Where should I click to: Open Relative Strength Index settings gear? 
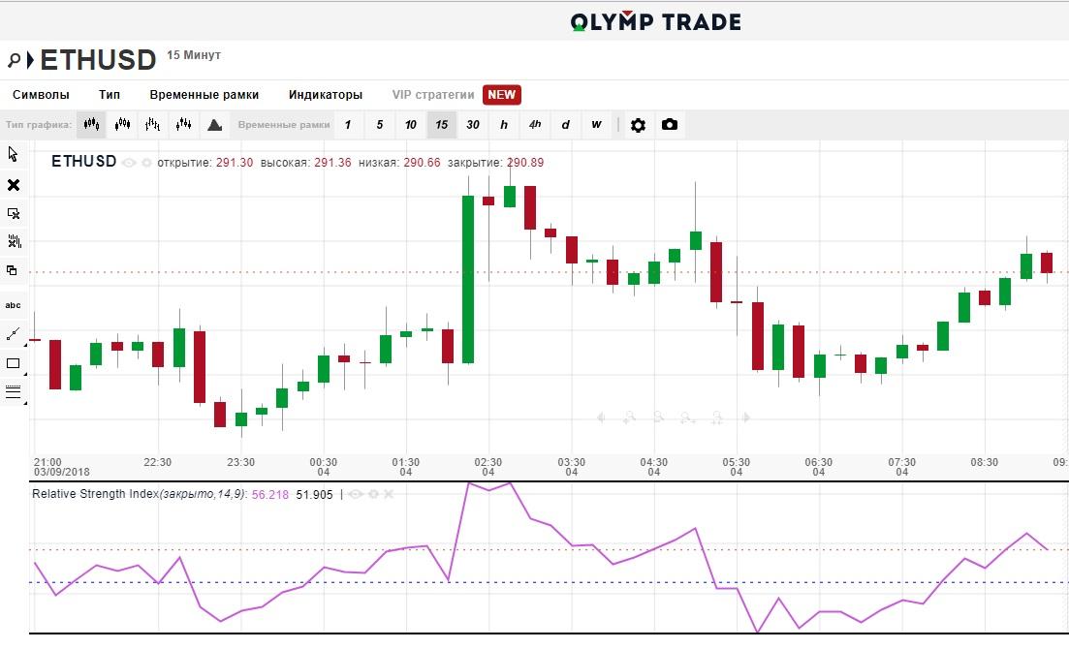click(x=373, y=494)
